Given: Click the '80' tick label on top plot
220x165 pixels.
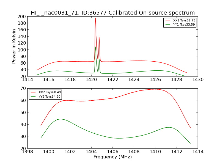Looking at the screenshot, I should [23, 56].
